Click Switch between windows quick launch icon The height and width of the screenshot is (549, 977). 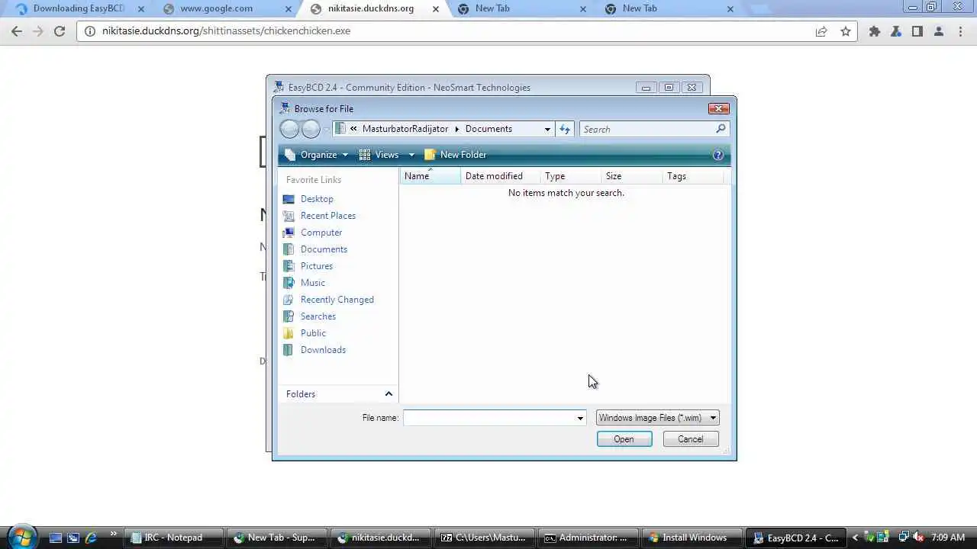click(73, 538)
